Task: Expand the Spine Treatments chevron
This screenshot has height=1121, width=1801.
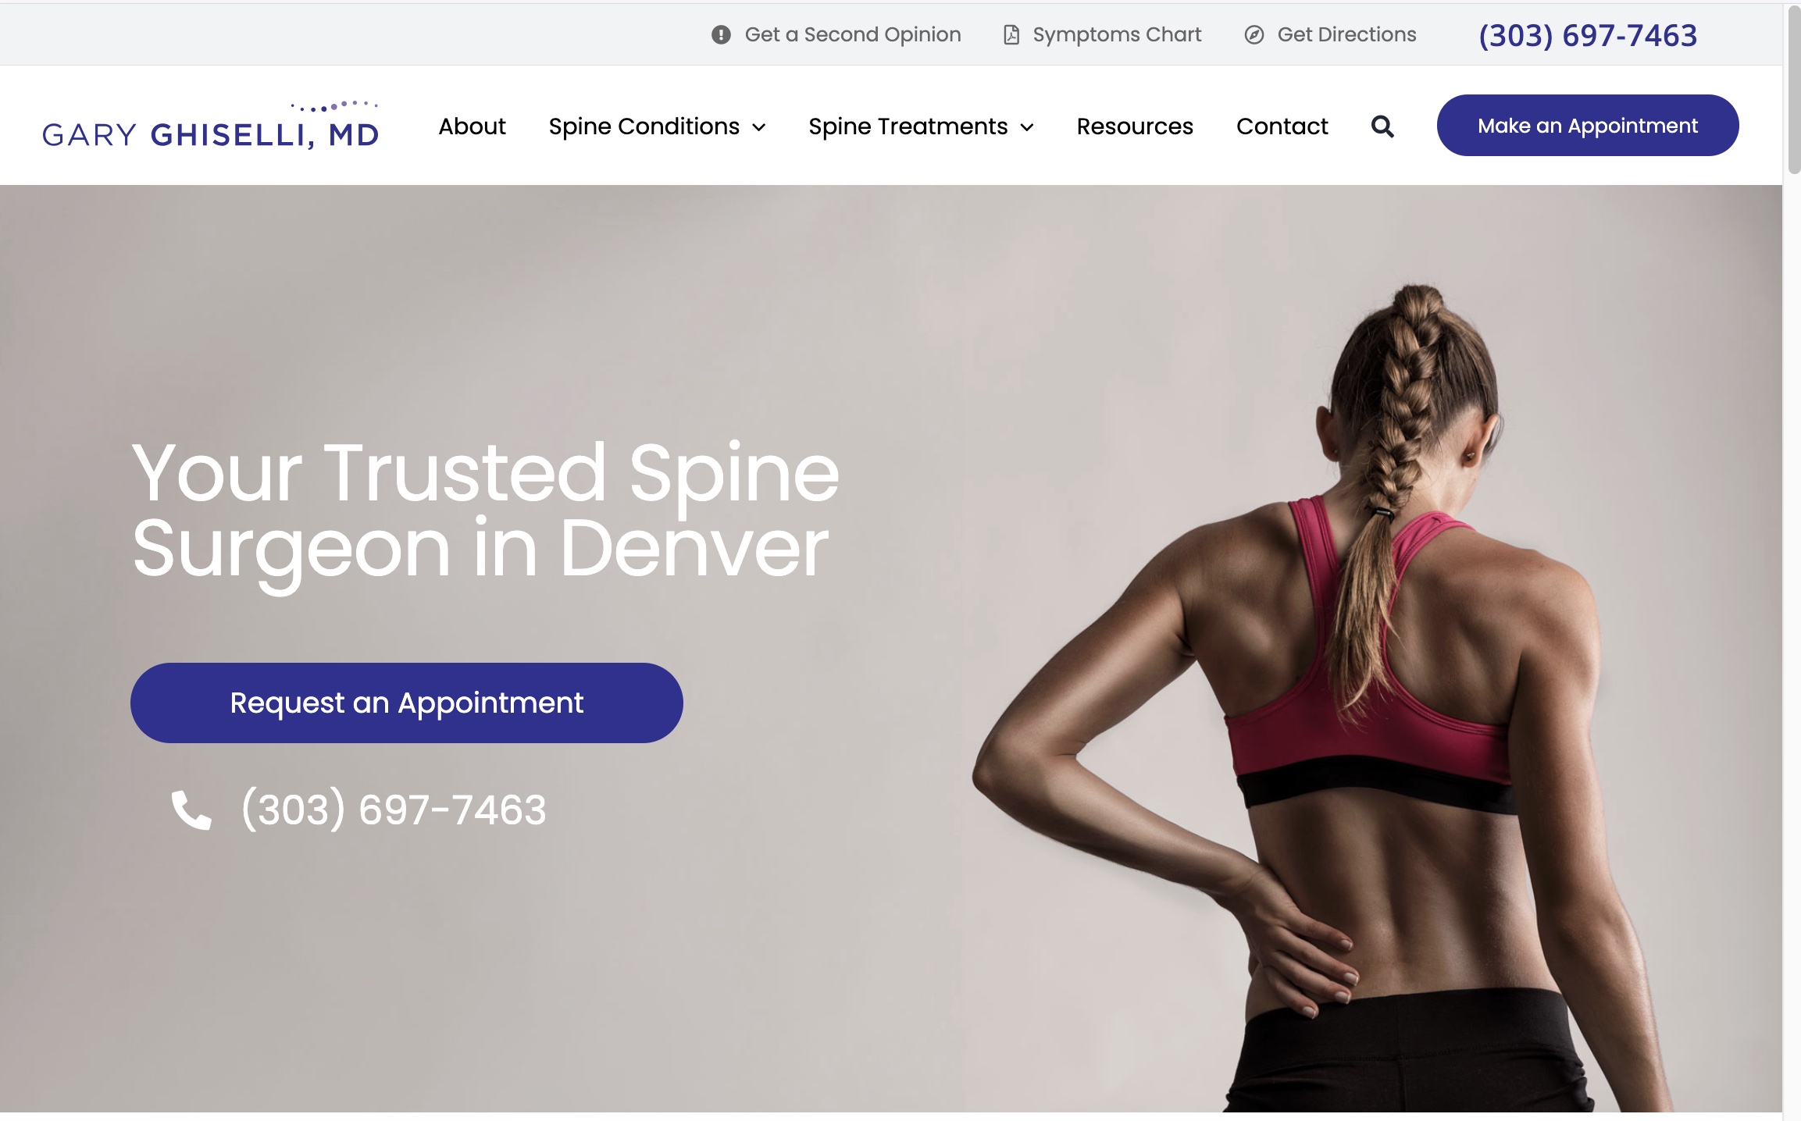Action: point(1027,127)
